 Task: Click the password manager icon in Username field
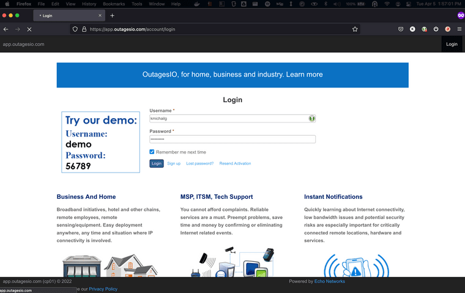point(311,118)
